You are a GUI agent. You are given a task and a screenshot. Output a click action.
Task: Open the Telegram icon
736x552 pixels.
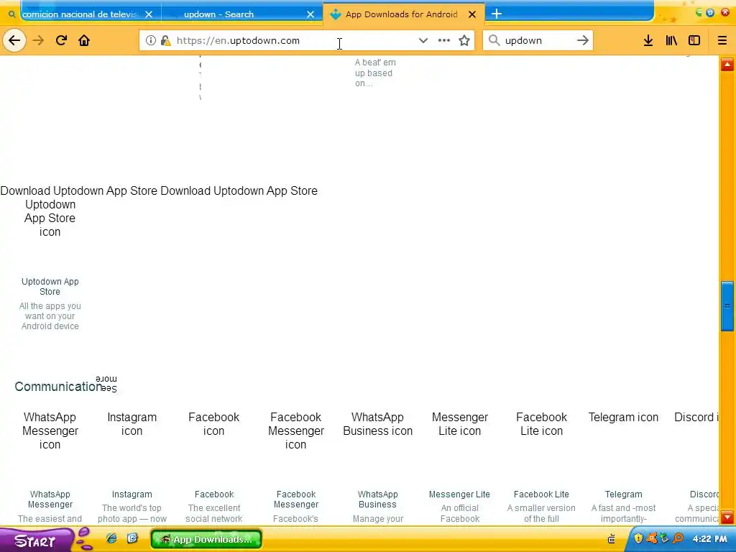(x=623, y=417)
